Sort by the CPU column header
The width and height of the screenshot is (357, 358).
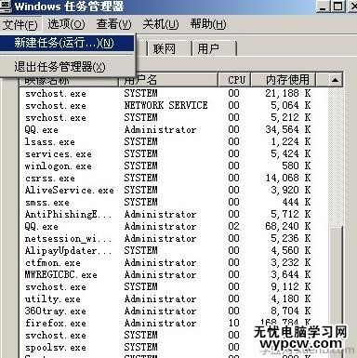tap(234, 80)
